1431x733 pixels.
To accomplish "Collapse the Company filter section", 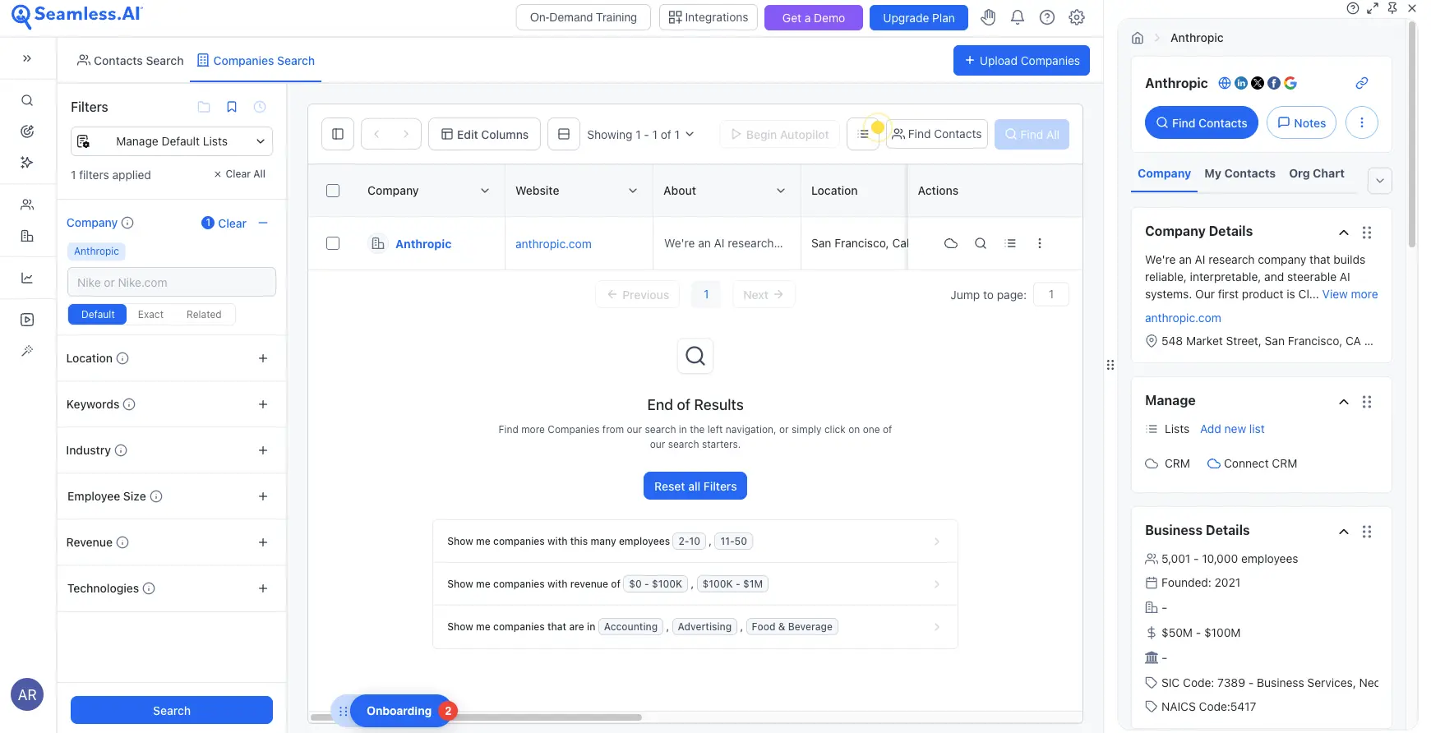I will coord(263,223).
